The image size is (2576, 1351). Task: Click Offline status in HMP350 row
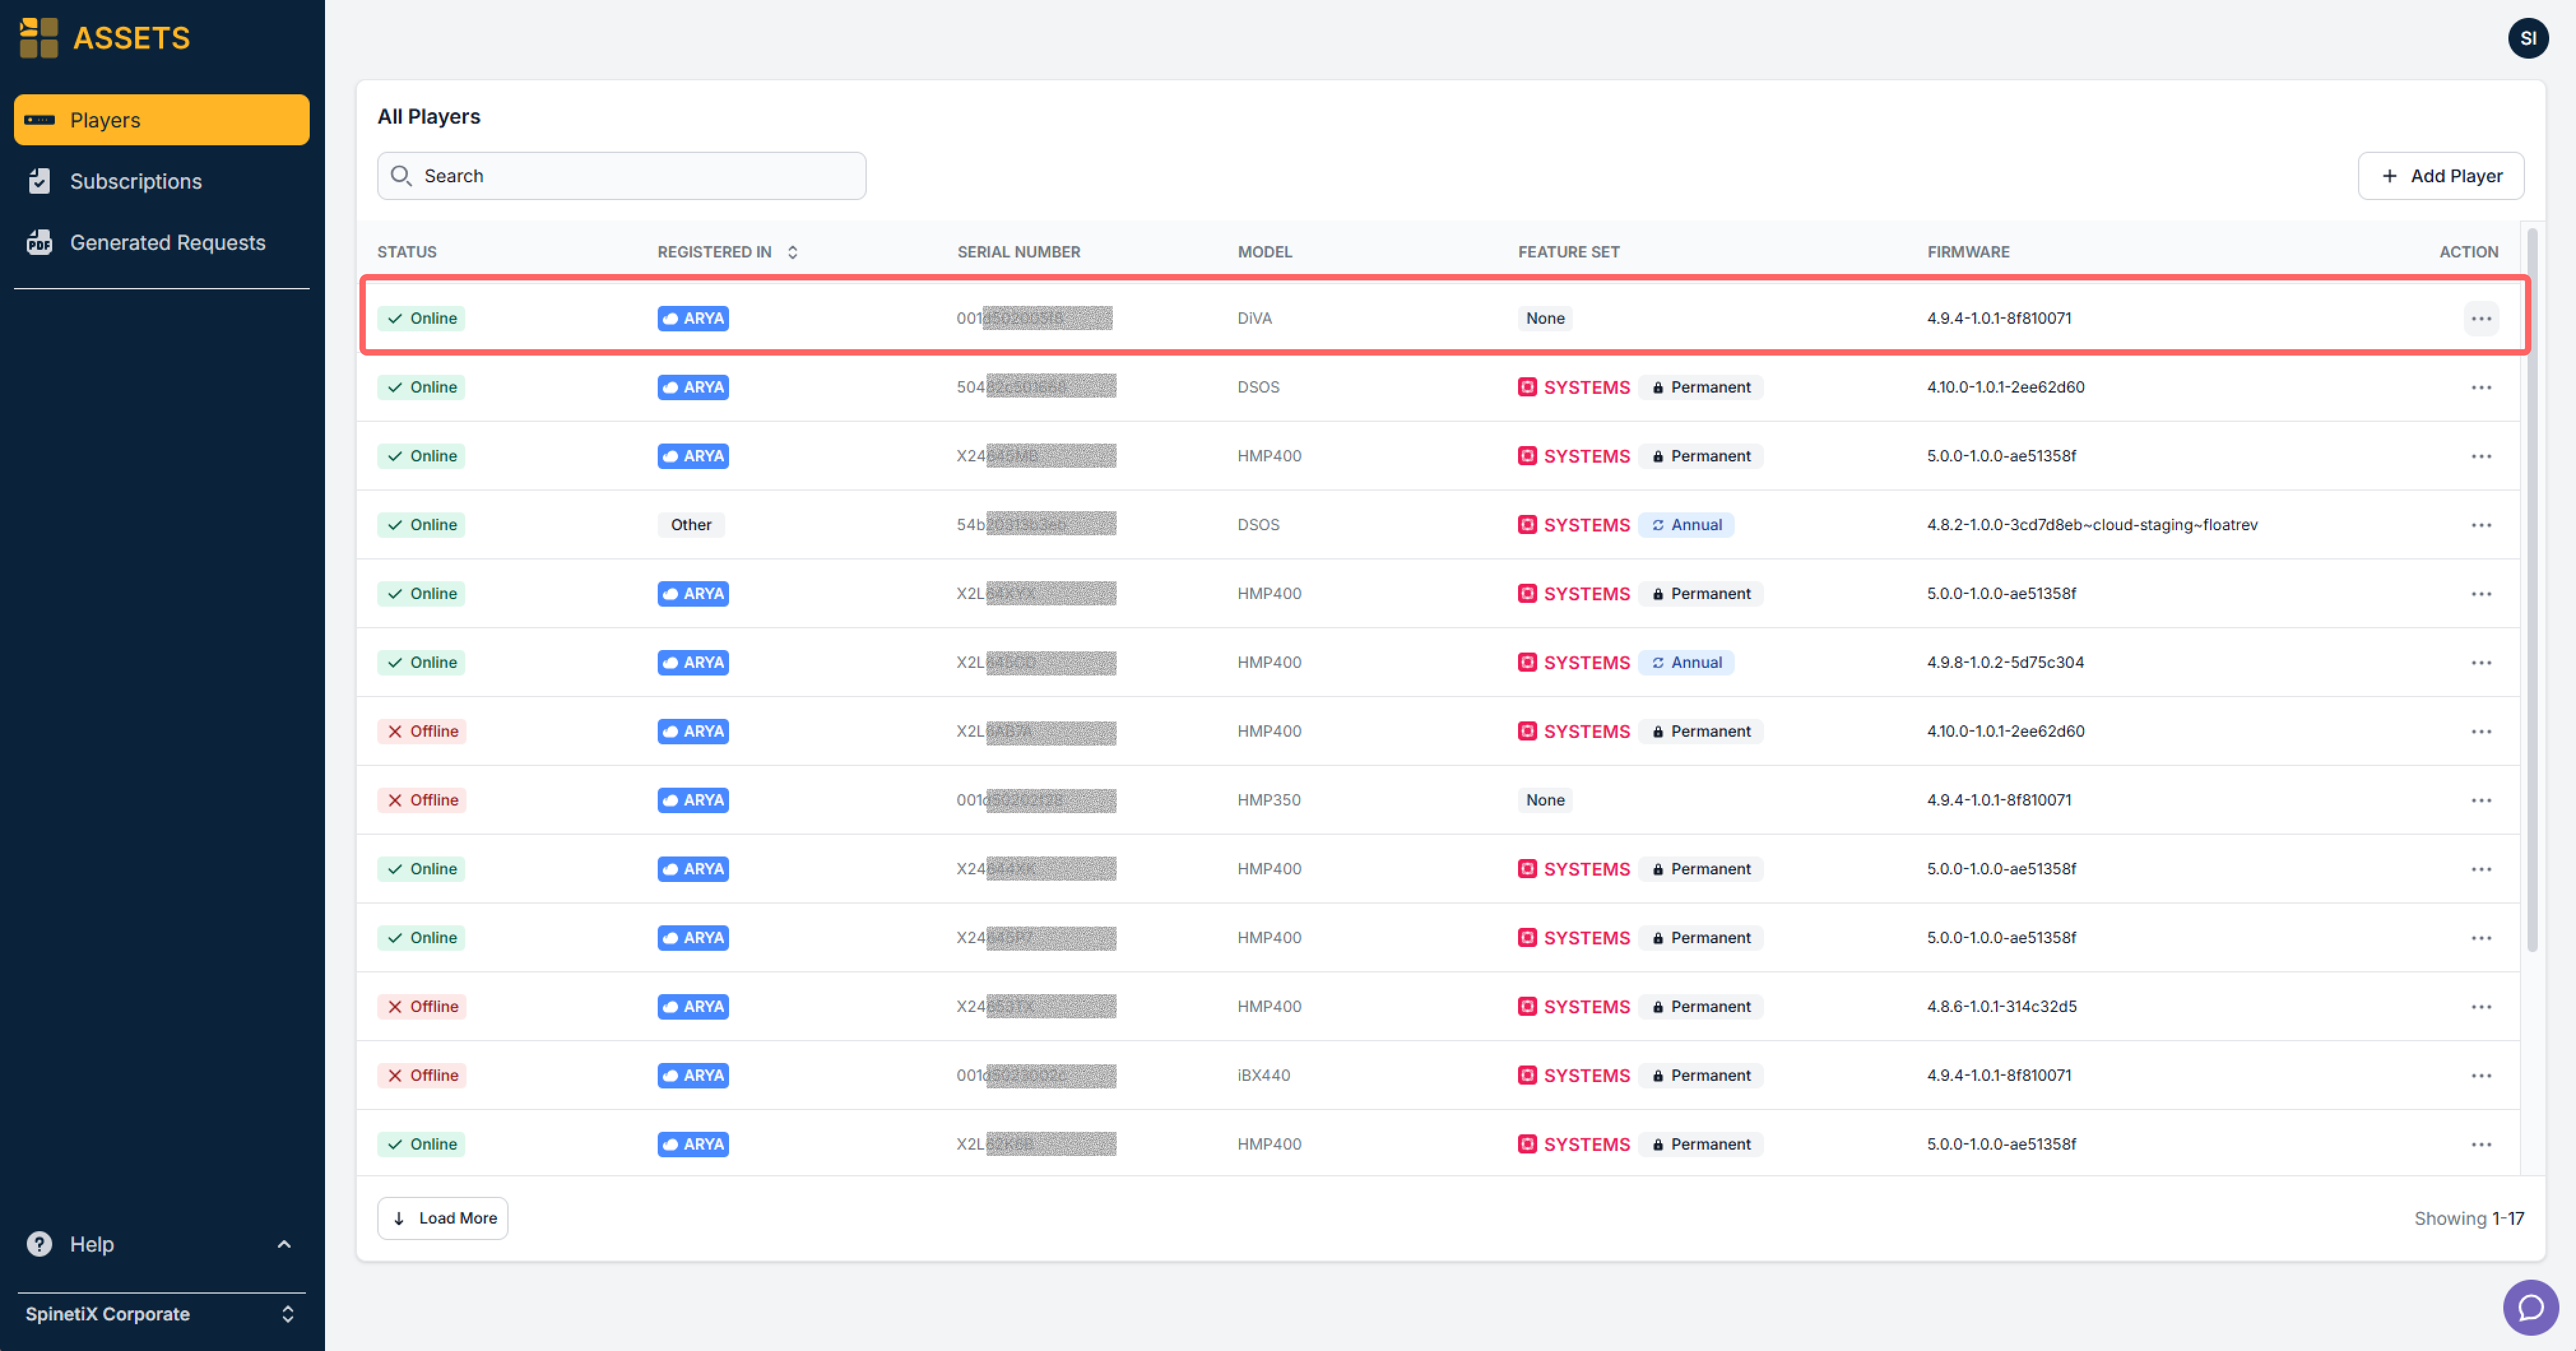[422, 800]
